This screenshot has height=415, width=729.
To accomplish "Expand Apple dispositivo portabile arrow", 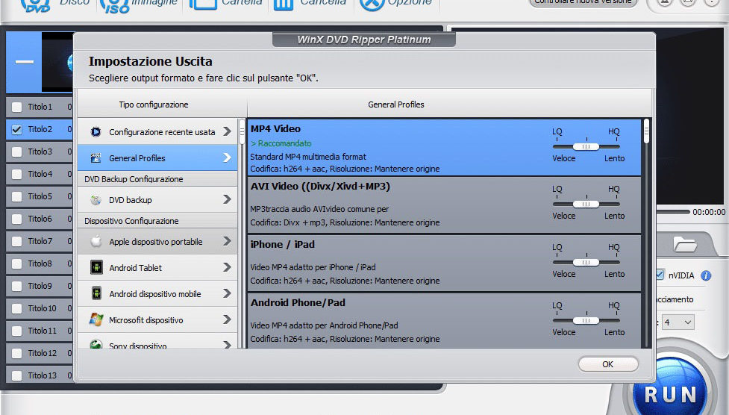I will pos(227,241).
